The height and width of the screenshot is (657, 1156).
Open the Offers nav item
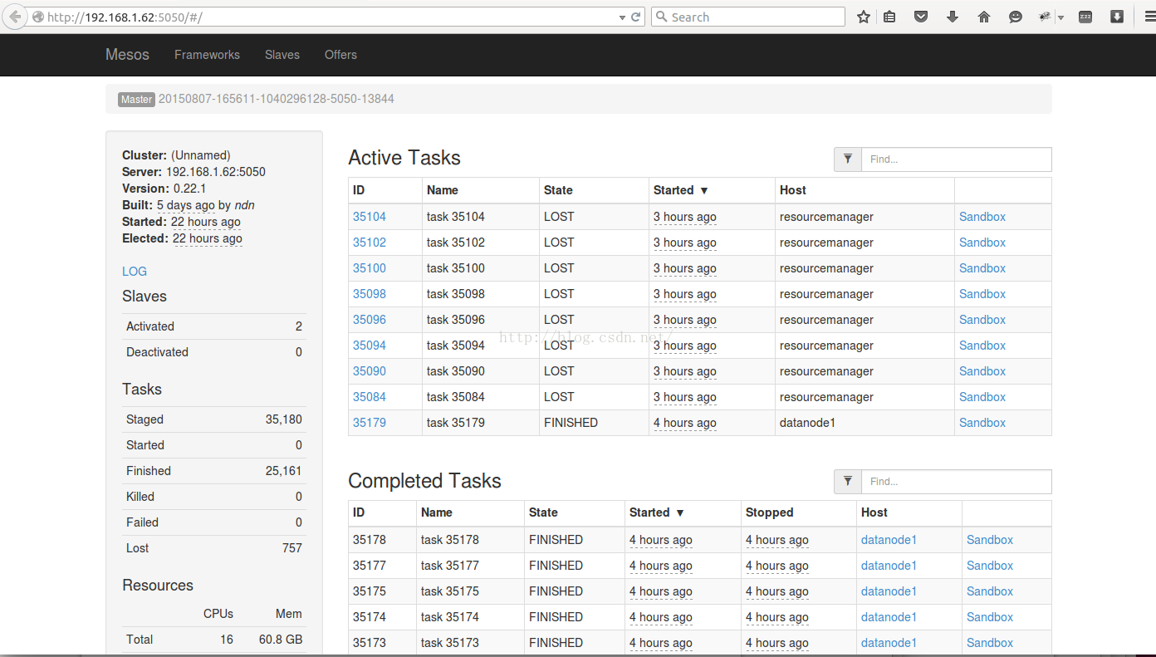340,55
